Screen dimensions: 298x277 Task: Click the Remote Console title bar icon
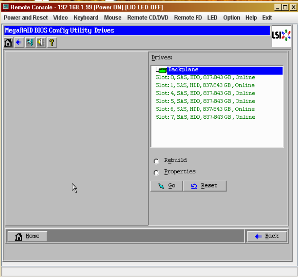tap(6, 7)
